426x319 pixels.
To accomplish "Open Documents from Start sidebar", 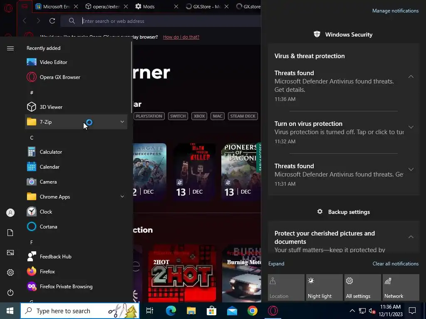I will pyautogui.click(x=10, y=233).
